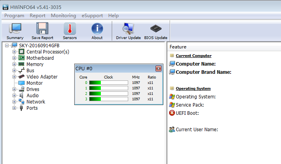The image size is (281, 164).
Task: Click the Drives tree icon
Action: click(21, 89)
